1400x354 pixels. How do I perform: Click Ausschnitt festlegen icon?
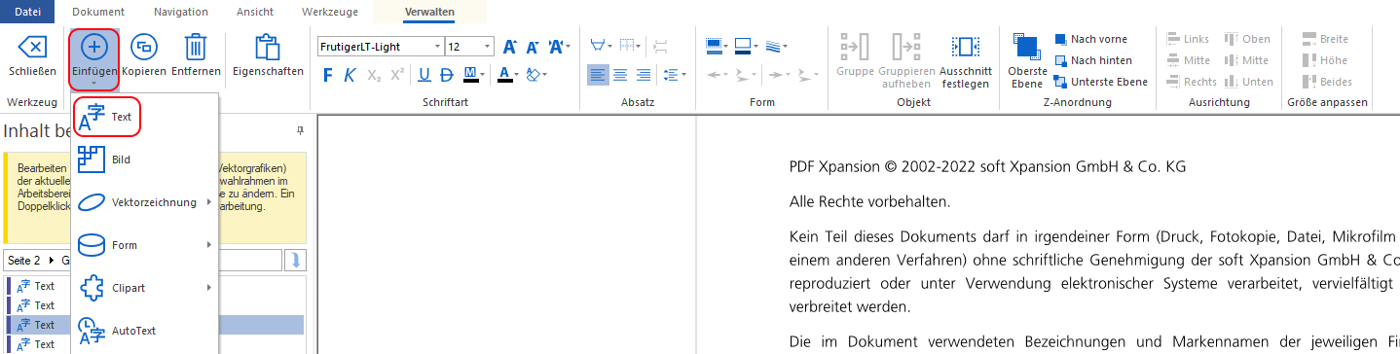(965, 47)
